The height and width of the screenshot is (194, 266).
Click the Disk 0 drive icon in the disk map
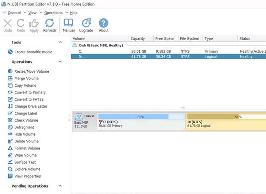click(x=79, y=117)
